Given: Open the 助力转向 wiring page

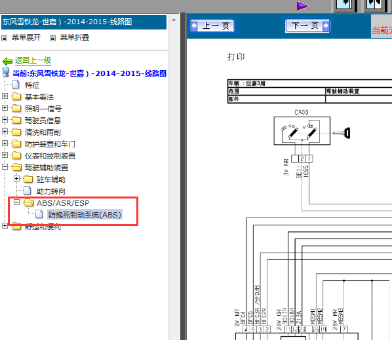Looking at the screenshot, I should [51, 191].
